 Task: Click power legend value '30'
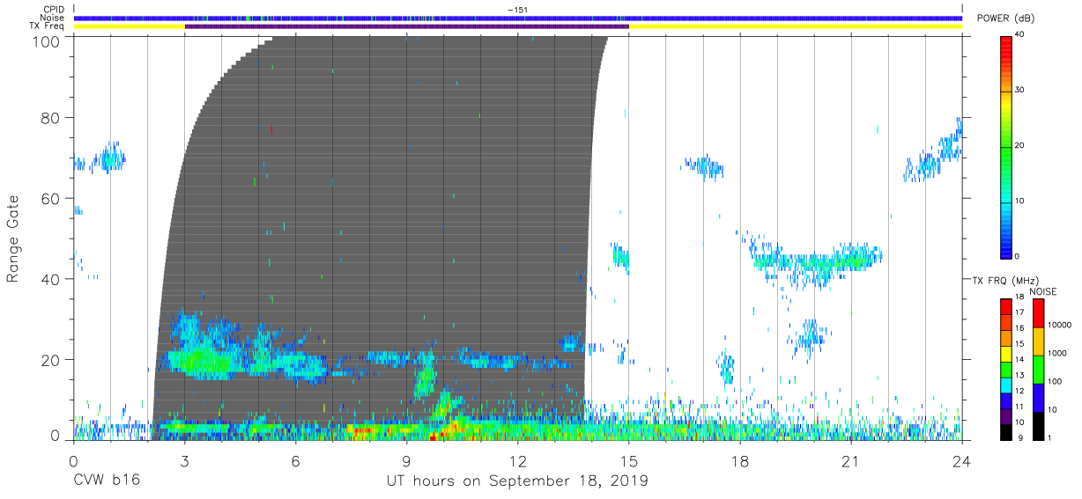click(x=1020, y=91)
